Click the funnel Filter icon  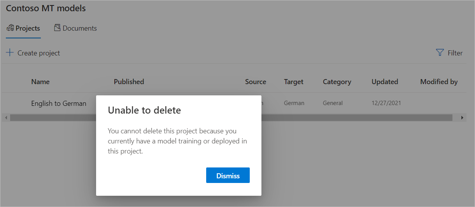point(440,53)
